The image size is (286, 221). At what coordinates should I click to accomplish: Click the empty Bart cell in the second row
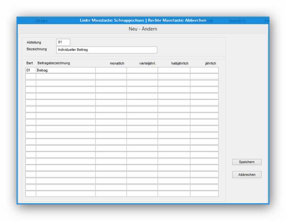coord(30,77)
